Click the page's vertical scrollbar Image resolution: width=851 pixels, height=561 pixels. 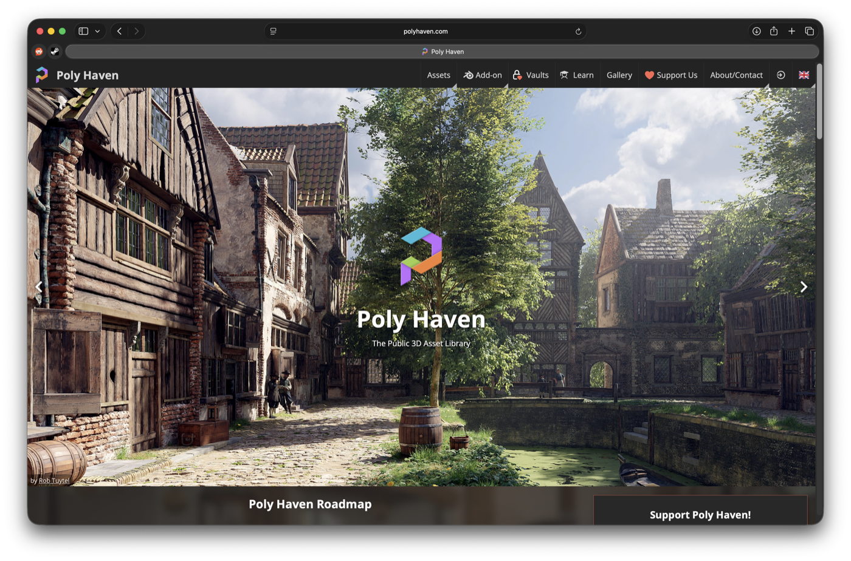click(819, 101)
